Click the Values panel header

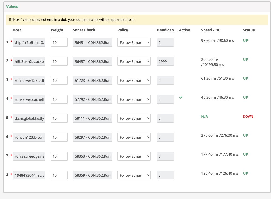coord(12,7)
